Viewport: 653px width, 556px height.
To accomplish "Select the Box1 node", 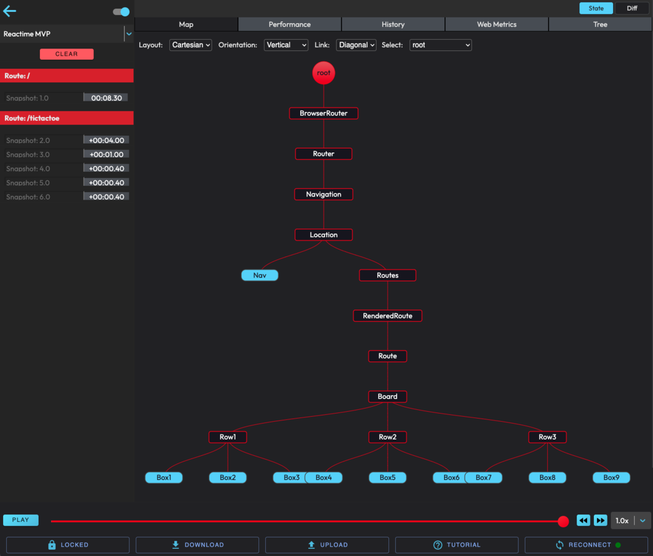I will pos(164,478).
